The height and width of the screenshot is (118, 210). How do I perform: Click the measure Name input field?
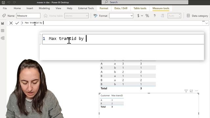[x=28, y=16]
